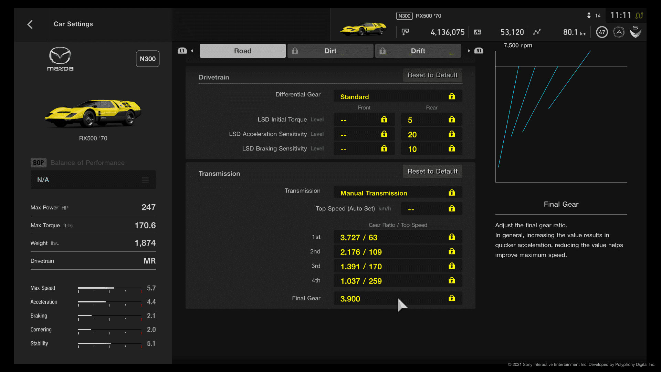Click the right arrow before R1

pos(469,51)
